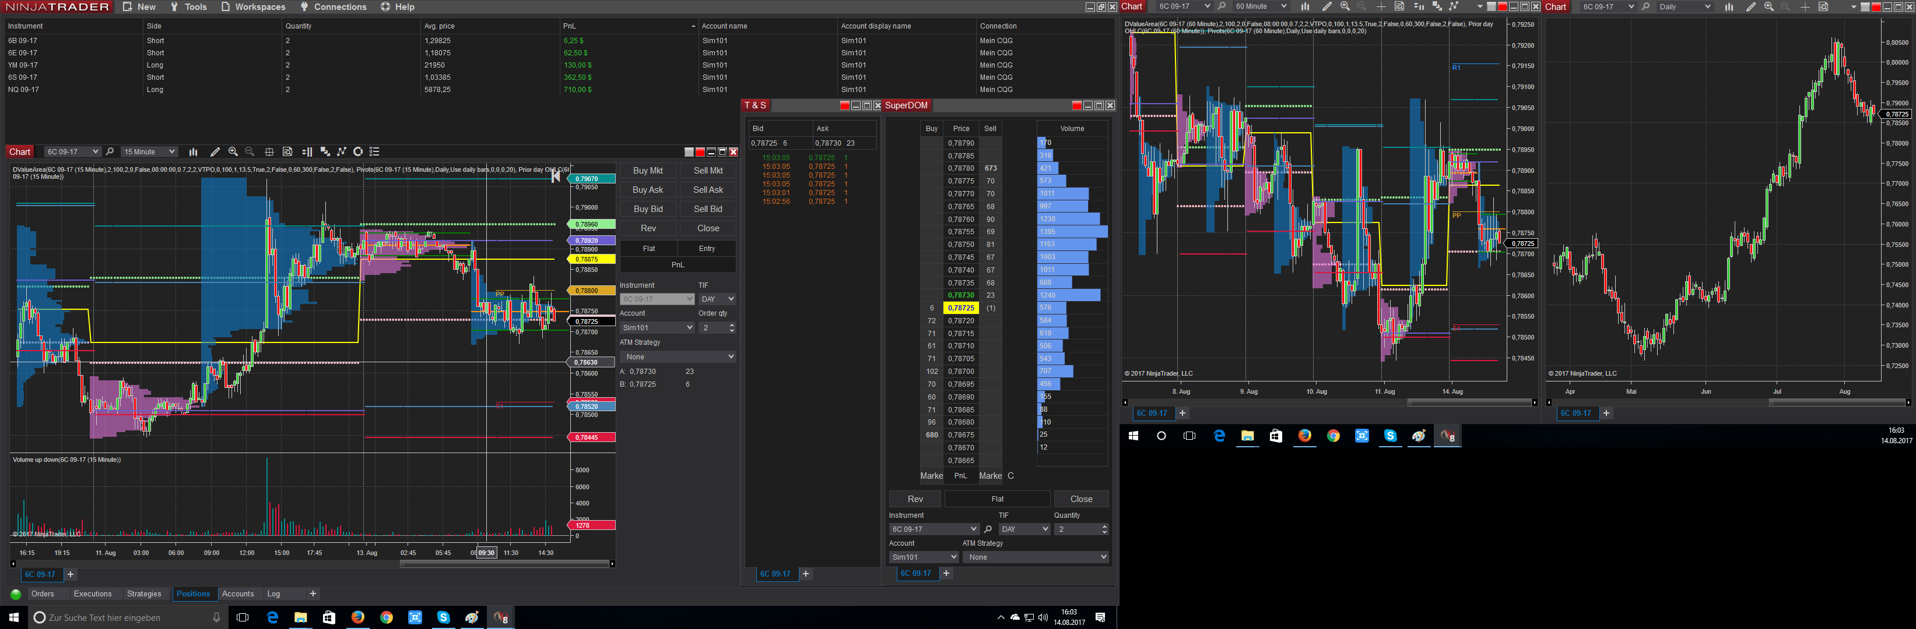The width and height of the screenshot is (1916, 629).
Task: Open 15 Minute interval dropdown
Action: 149,151
